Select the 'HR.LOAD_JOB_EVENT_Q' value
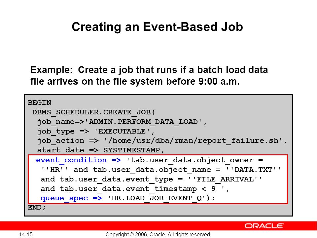The width and height of the screenshot is (317, 238). coord(157,198)
